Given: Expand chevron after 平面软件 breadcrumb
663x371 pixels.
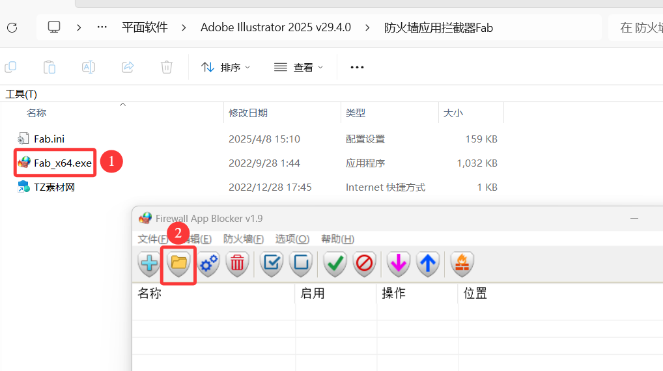Looking at the screenshot, I should (x=184, y=28).
